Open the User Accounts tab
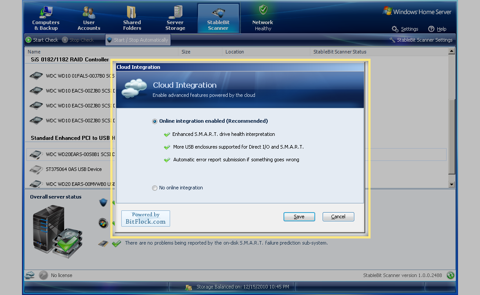The image size is (480, 295). (89, 18)
